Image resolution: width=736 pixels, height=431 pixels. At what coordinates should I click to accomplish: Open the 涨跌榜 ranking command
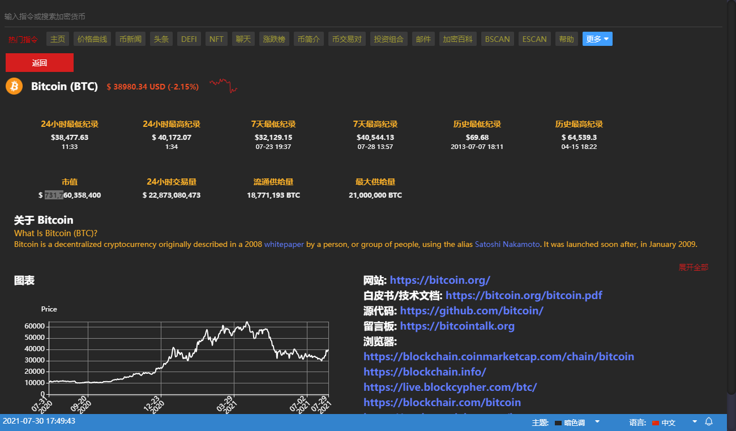coord(274,39)
